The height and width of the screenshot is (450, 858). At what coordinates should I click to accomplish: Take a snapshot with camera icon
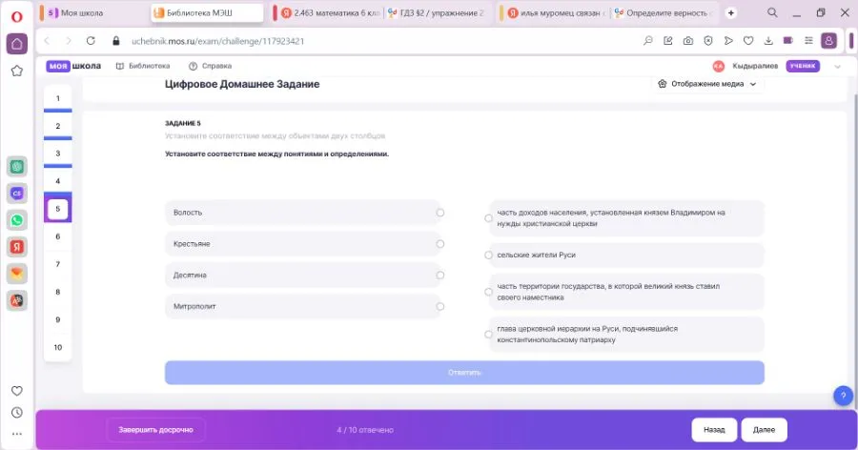[x=688, y=40]
